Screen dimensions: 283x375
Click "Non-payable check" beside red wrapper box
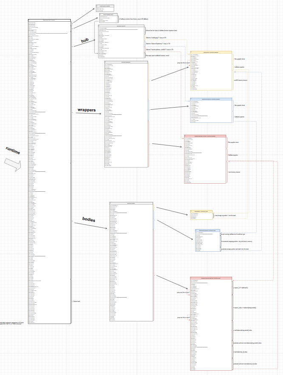click(x=233, y=142)
